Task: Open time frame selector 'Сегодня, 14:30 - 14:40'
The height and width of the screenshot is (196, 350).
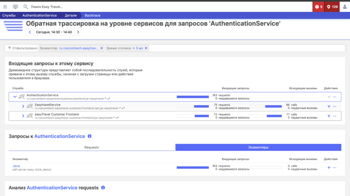Action: (54, 32)
